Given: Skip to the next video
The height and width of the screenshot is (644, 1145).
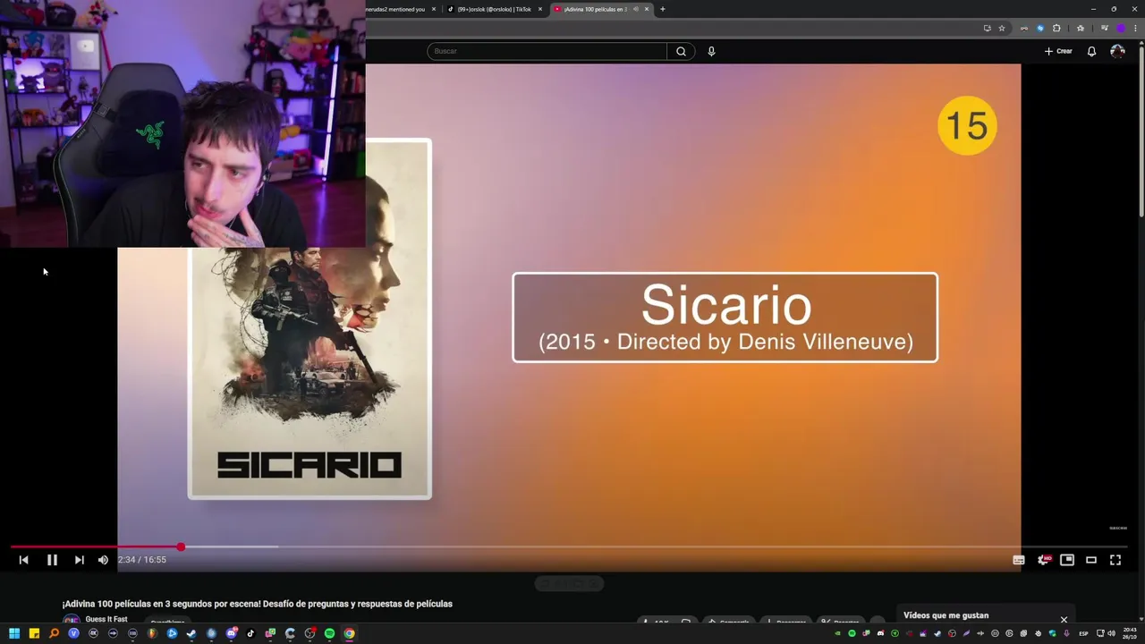Looking at the screenshot, I should pos(79,560).
